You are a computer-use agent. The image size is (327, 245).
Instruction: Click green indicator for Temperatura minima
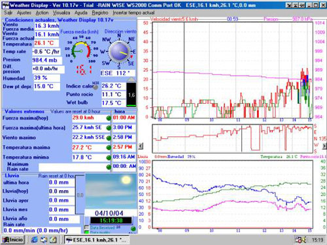(109, 157)
